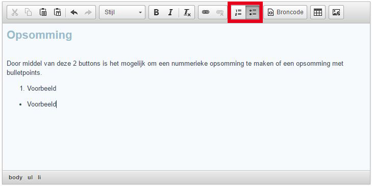
Task: Undo the last action
Action: [x=74, y=12]
